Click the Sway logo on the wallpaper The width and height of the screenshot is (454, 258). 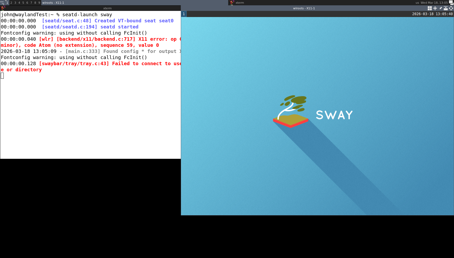click(313, 112)
